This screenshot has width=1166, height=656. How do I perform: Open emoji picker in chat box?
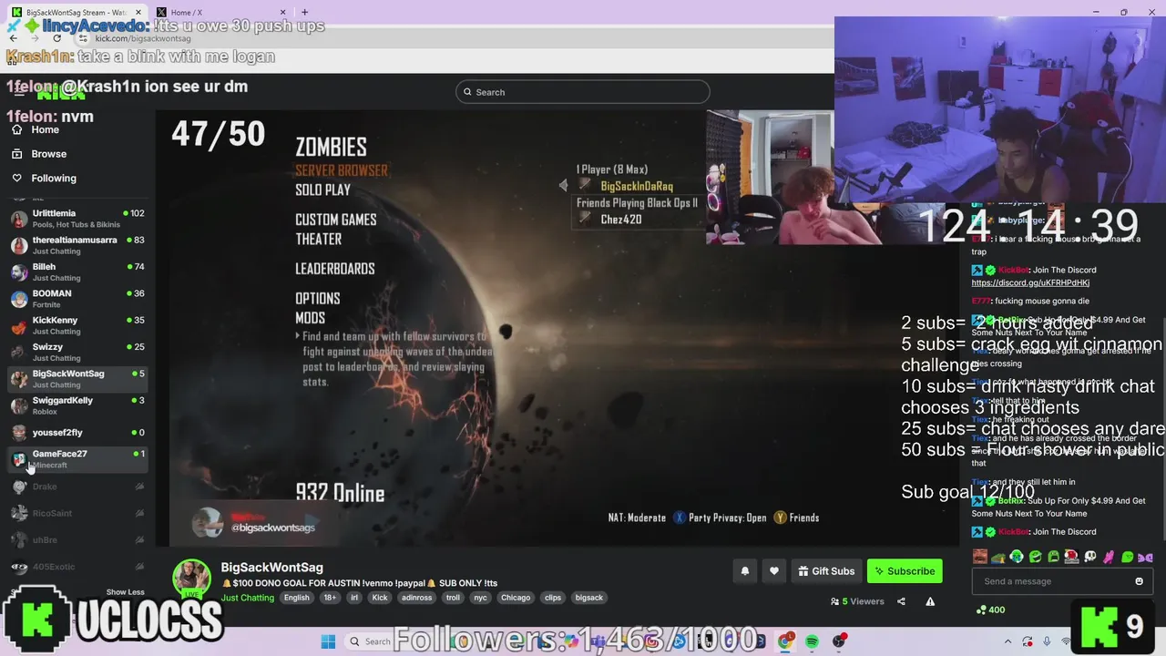pyautogui.click(x=1139, y=581)
